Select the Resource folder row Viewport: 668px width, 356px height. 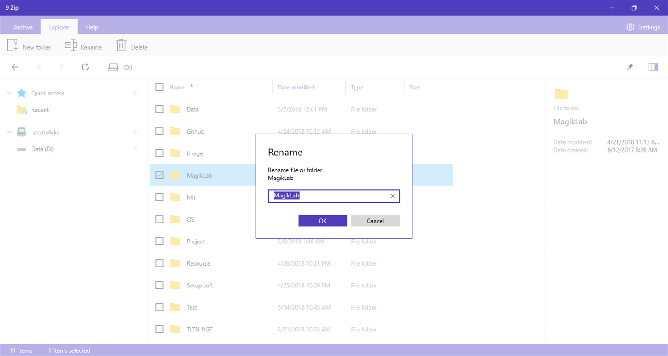[301, 263]
